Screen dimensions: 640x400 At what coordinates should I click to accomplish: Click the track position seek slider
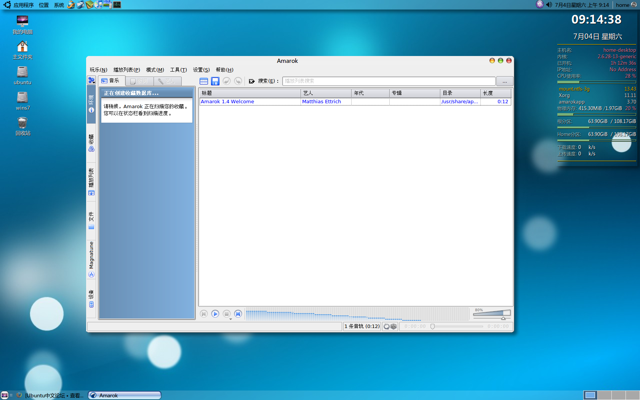(x=457, y=326)
